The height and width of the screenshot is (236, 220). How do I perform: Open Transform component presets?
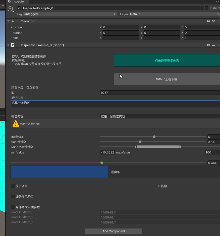(213, 21)
